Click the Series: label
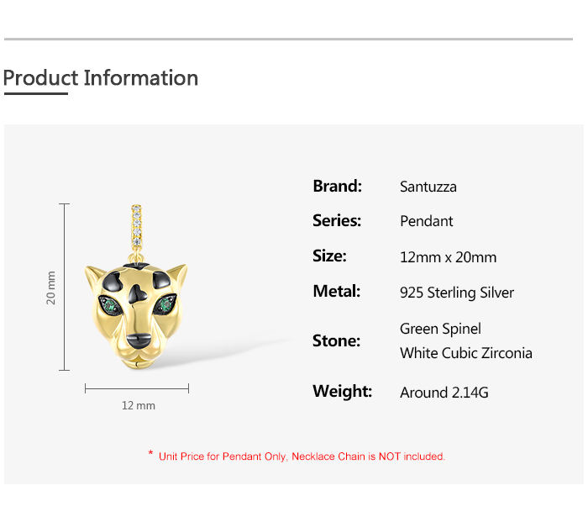This screenshot has height=517, width=588. pos(337,220)
